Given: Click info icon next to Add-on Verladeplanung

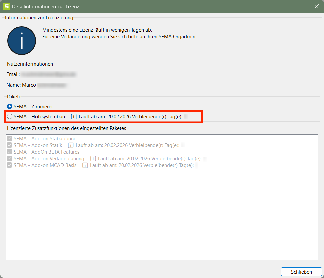Looking at the screenshot, I should pyautogui.click(x=93, y=159).
